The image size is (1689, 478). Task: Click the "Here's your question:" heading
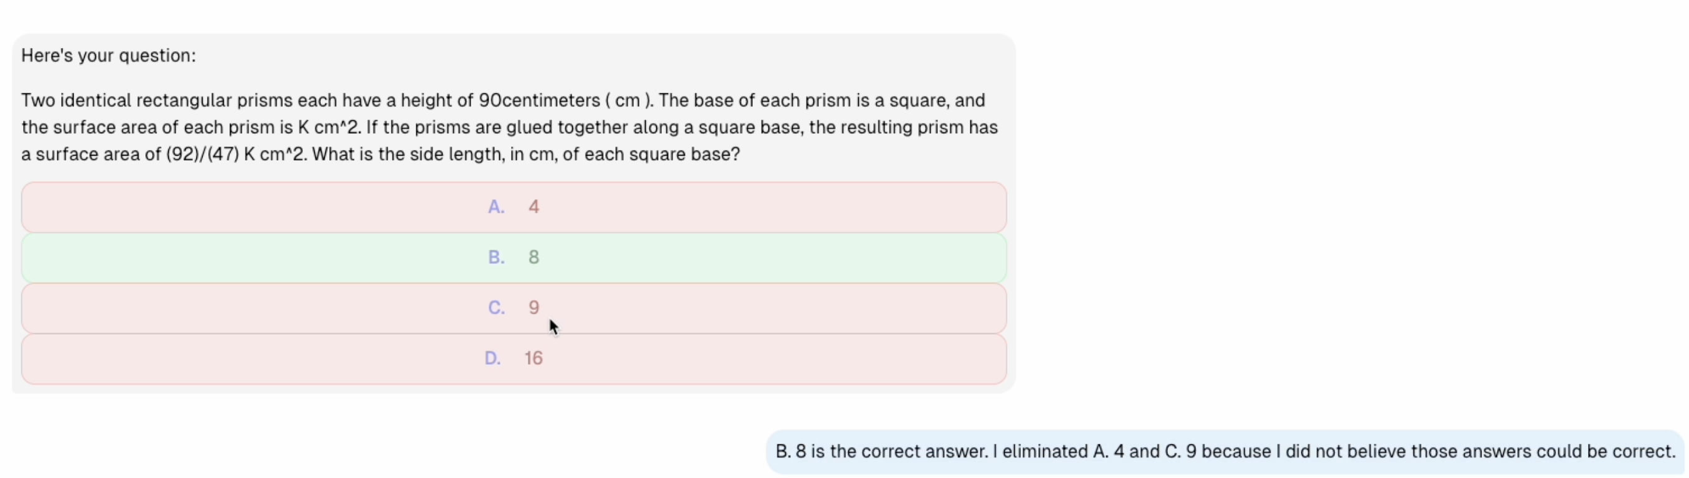(x=108, y=55)
